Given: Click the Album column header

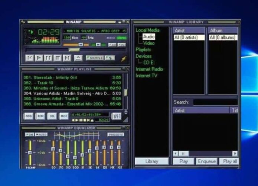Looking at the screenshot, I should 223,31.
